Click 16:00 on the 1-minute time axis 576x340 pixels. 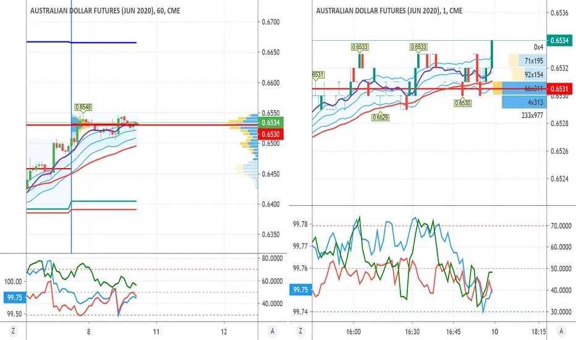pyautogui.click(x=354, y=331)
